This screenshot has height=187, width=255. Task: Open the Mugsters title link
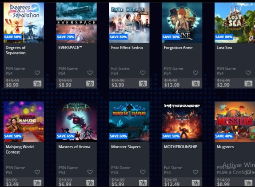tap(225, 147)
